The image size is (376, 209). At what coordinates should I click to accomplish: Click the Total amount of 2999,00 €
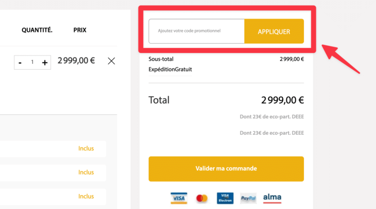[x=283, y=100]
